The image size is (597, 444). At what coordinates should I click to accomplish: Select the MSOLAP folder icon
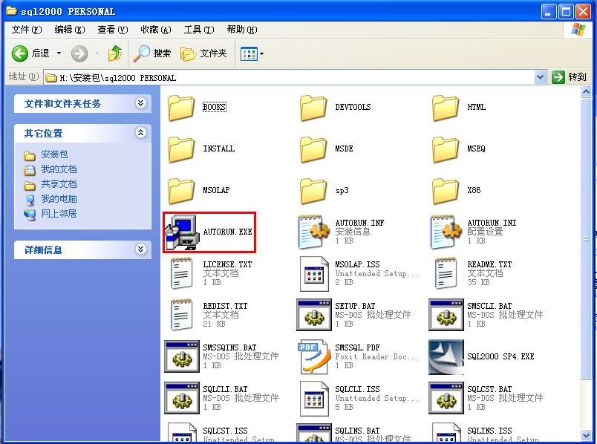point(181,191)
